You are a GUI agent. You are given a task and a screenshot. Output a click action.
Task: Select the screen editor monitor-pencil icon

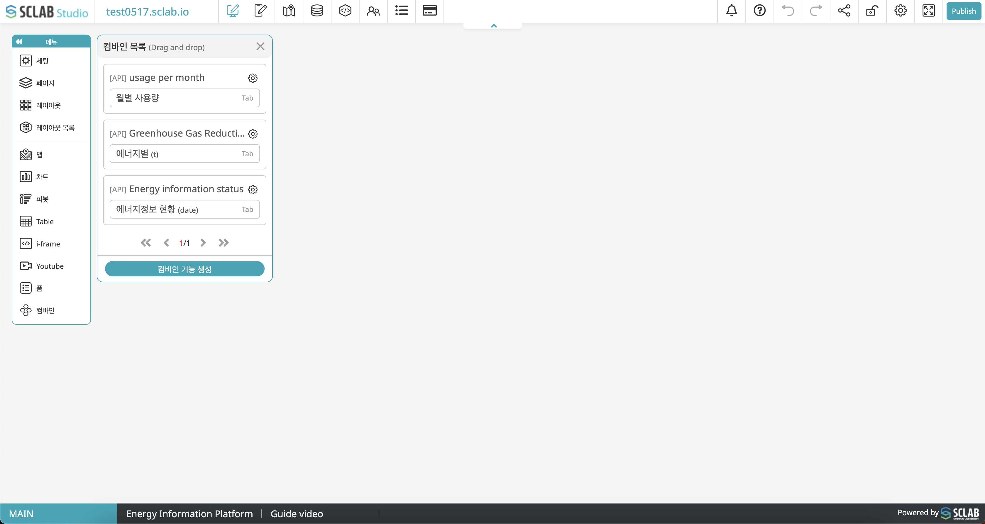[x=233, y=11]
